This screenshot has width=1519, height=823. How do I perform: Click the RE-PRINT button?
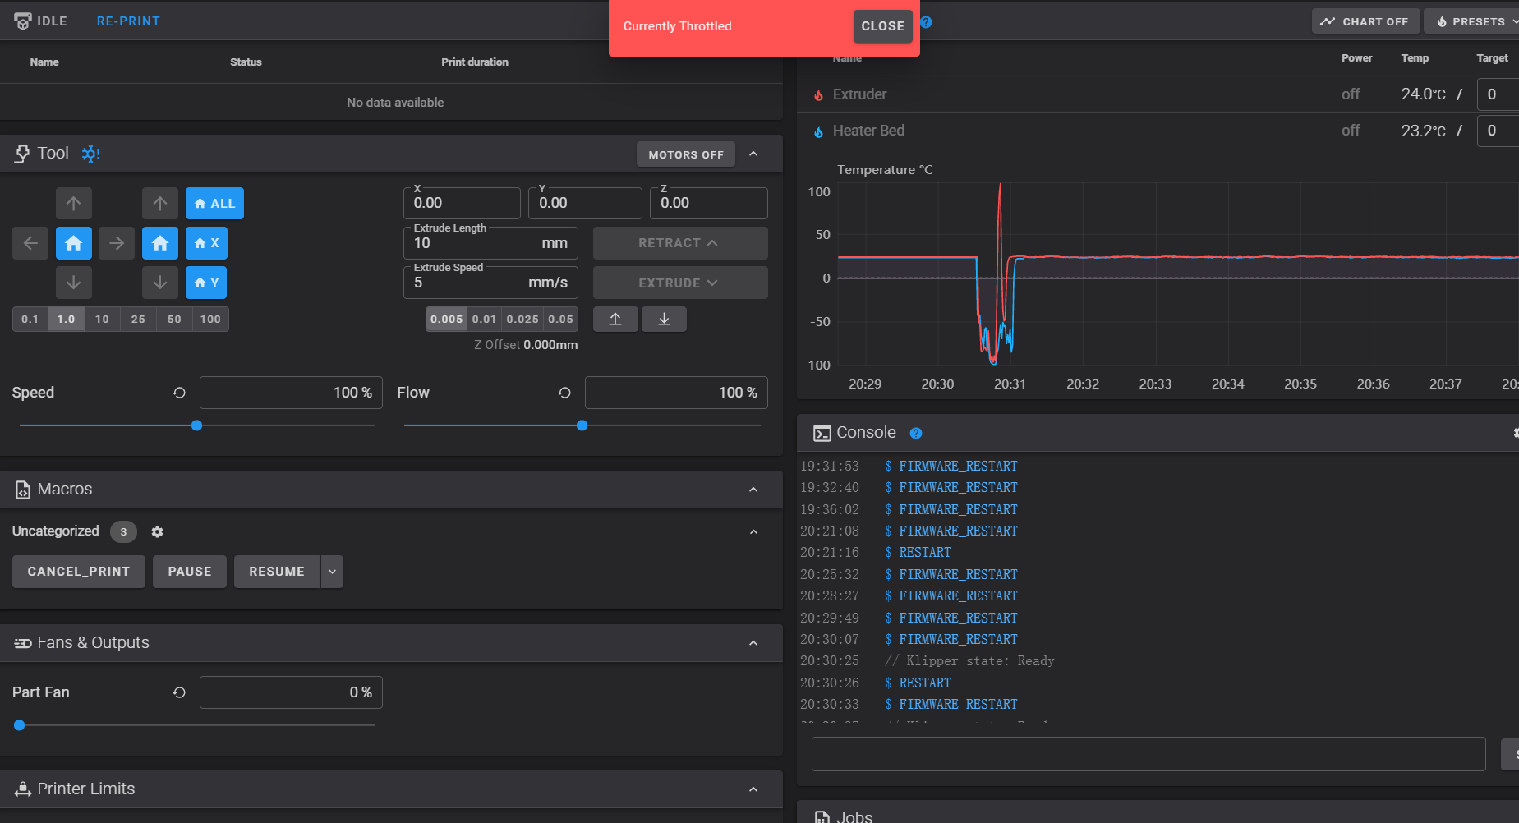(128, 21)
